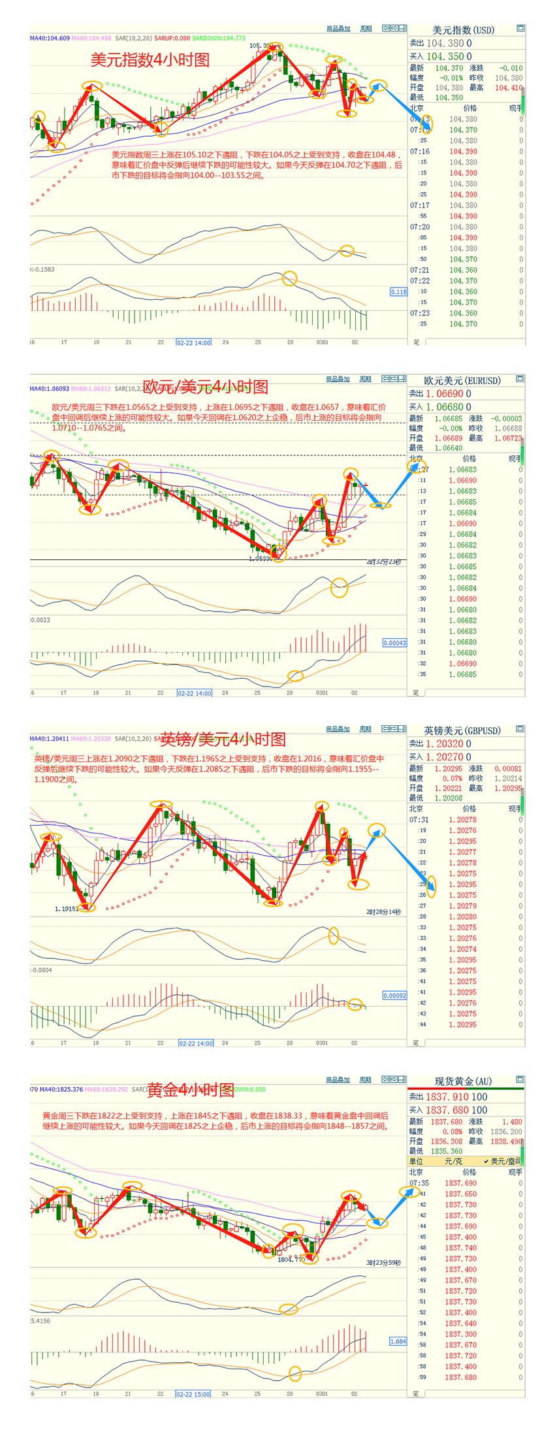Click scroll-left arrow icon on EUR/USD chart
555x1436 pixels.
click(x=386, y=378)
